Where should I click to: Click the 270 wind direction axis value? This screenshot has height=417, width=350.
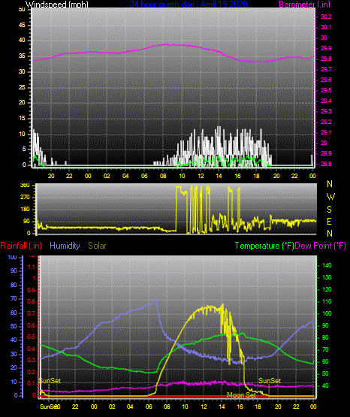pyautogui.click(x=25, y=198)
